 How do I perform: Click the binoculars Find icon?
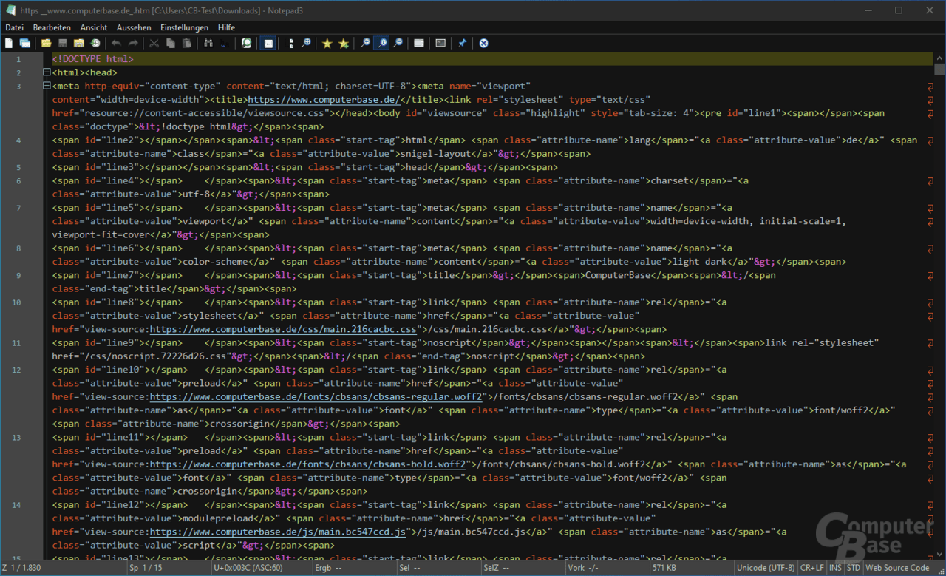[x=208, y=44]
